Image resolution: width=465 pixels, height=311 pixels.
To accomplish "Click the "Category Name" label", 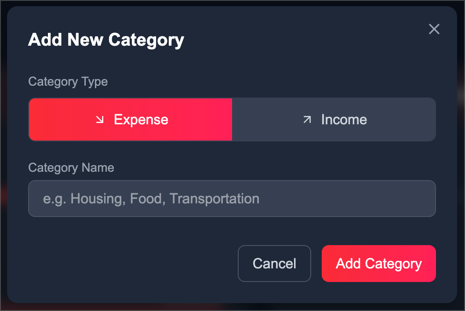I will click(71, 168).
